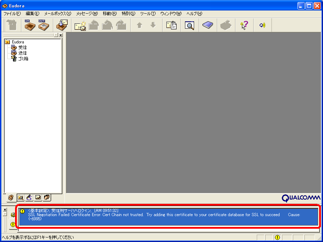Switch to the Signatures panel tab

29,198
